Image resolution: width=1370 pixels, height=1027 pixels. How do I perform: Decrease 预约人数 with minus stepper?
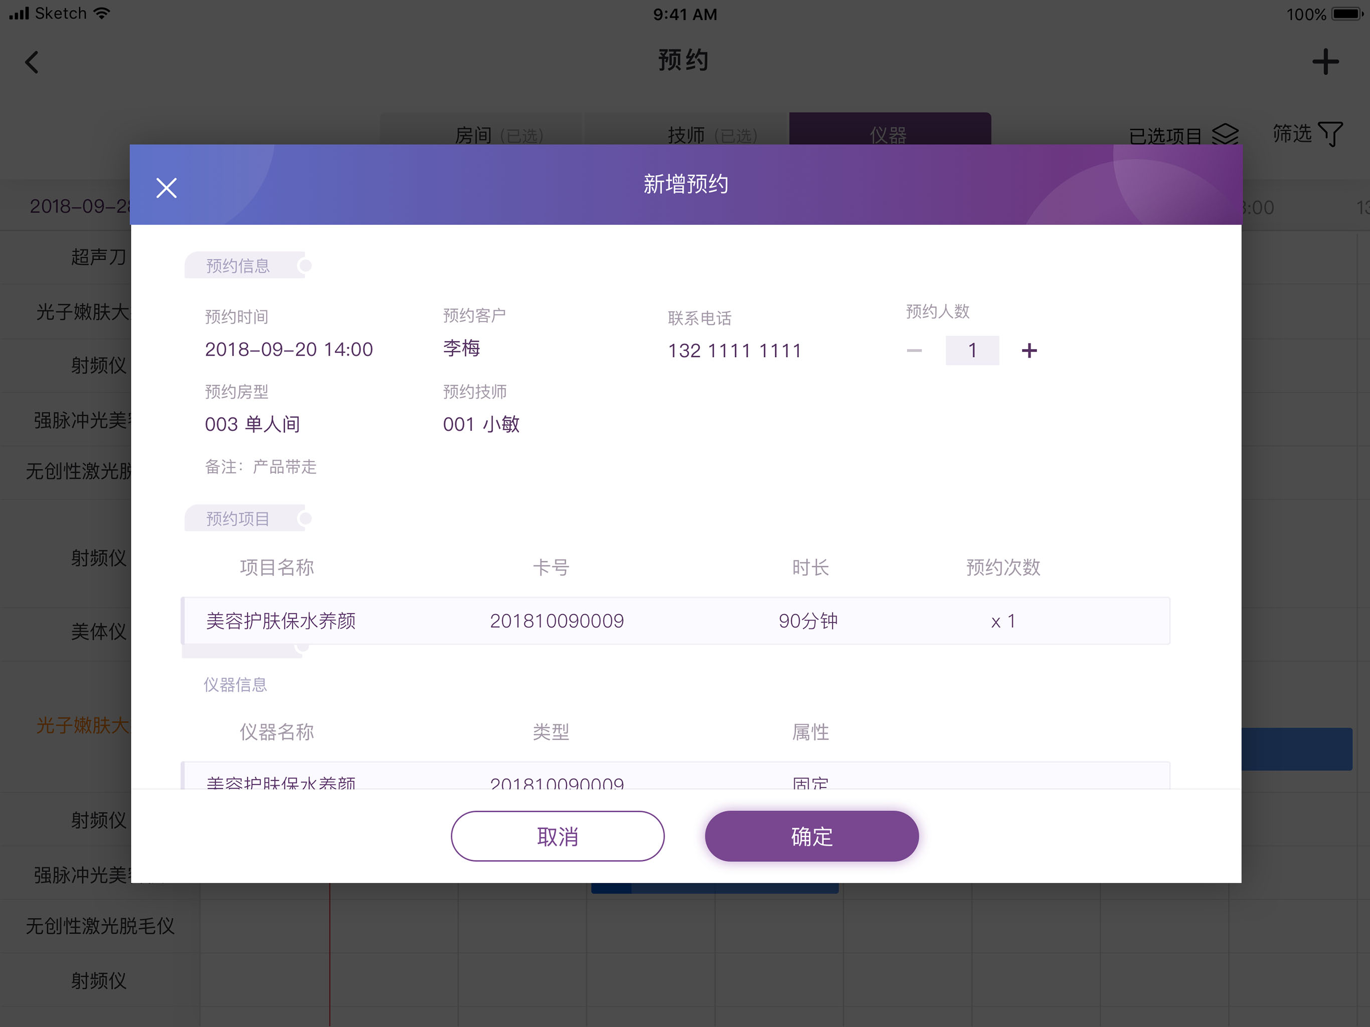914,351
